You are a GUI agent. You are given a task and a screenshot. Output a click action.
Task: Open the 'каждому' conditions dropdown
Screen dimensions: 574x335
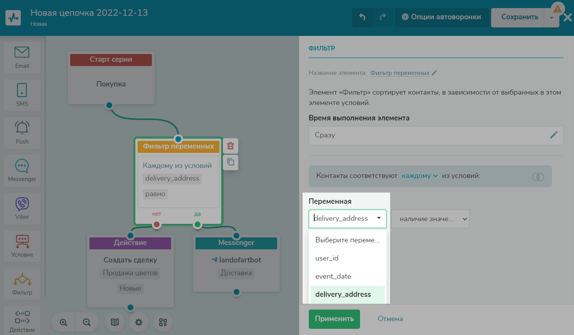tap(420, 176)
